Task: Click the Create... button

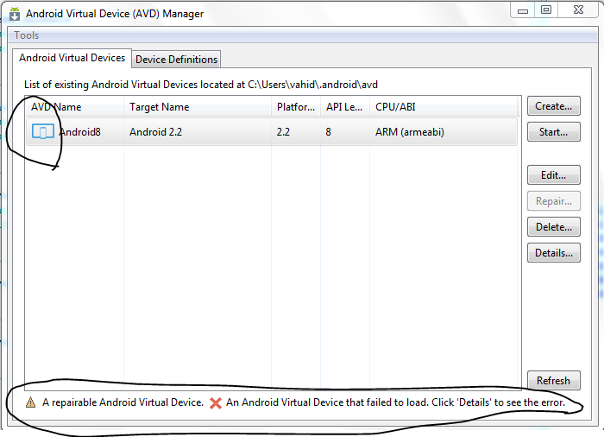Action: pyautogui.click(x=554, y=106)
